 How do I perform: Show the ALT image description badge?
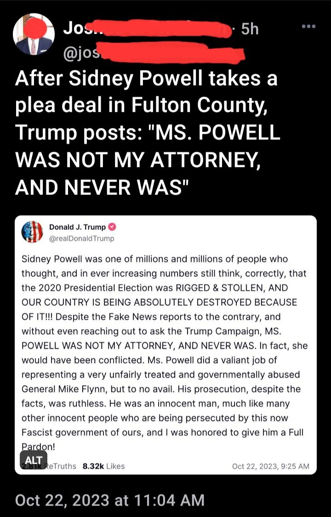(x=34, y=460)
